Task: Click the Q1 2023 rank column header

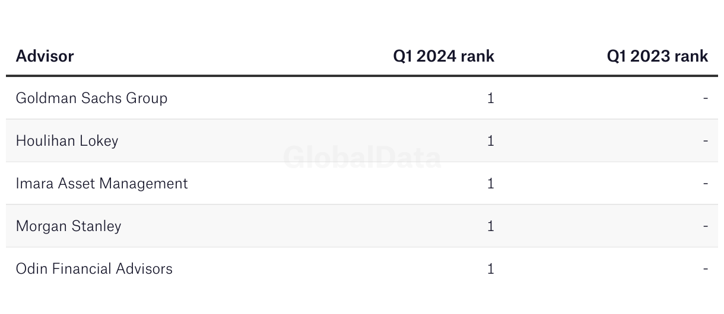Action: [x=657, y=56]
